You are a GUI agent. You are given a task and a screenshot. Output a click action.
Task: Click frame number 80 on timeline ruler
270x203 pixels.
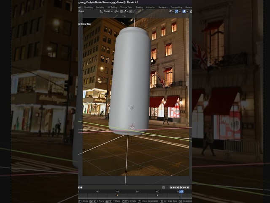[137, 192]
